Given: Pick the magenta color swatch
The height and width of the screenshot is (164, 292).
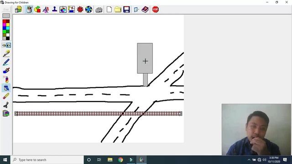Looking at the screenshot, I should pyautogui.click(x=4, y=25).
